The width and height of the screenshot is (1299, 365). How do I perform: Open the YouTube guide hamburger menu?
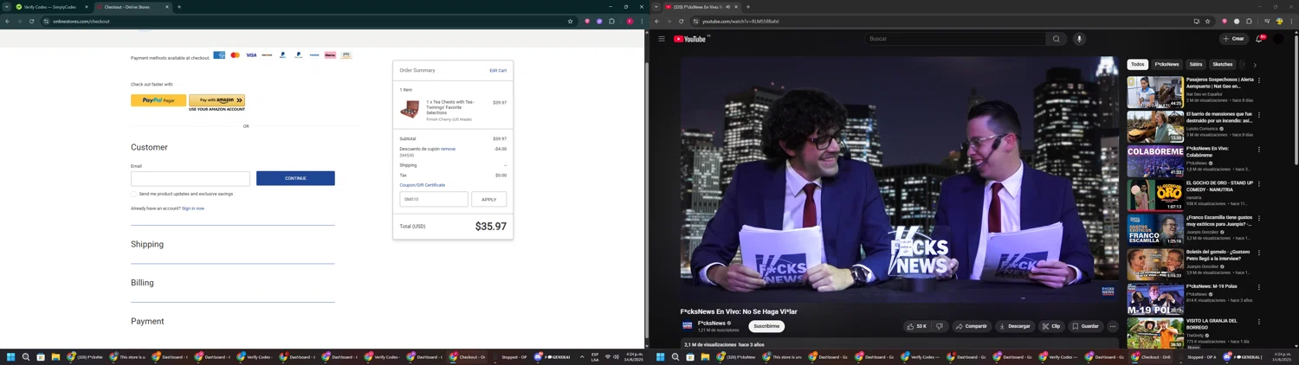[x=662, y=39]
